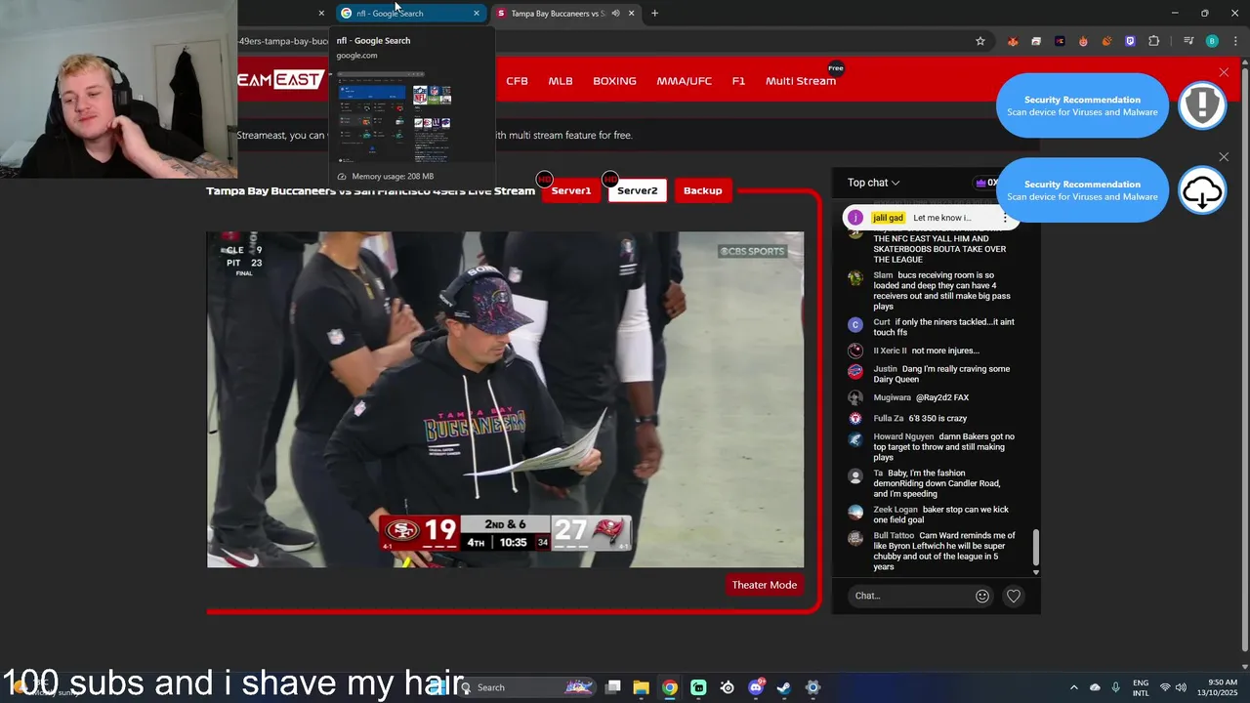1250x703 pixels.
Task: Open File Explorer from the taskbar
Action: 641,687
